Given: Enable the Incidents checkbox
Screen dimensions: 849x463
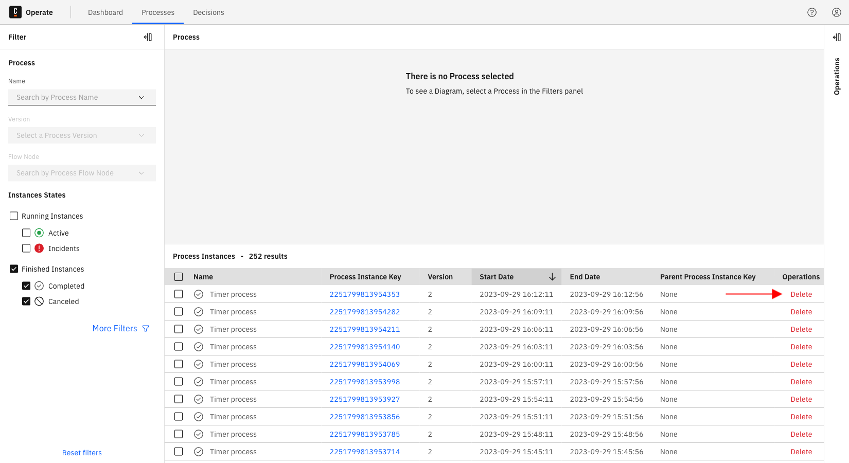Looking at the screenshot, I should click(x=26, y=248).
